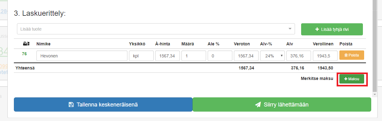This screenshot has width=382, height=121.
Task: Click the Tallenna keskeneräisenä button
Action: click(x=103, y=104)
